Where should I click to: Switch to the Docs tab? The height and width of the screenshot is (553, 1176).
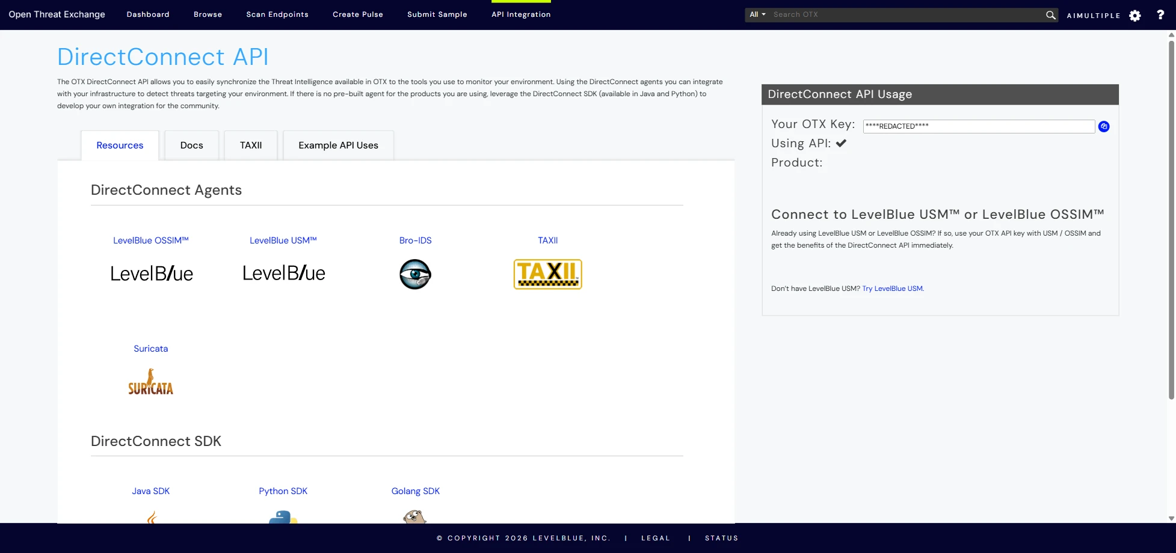tap(192, 145)
